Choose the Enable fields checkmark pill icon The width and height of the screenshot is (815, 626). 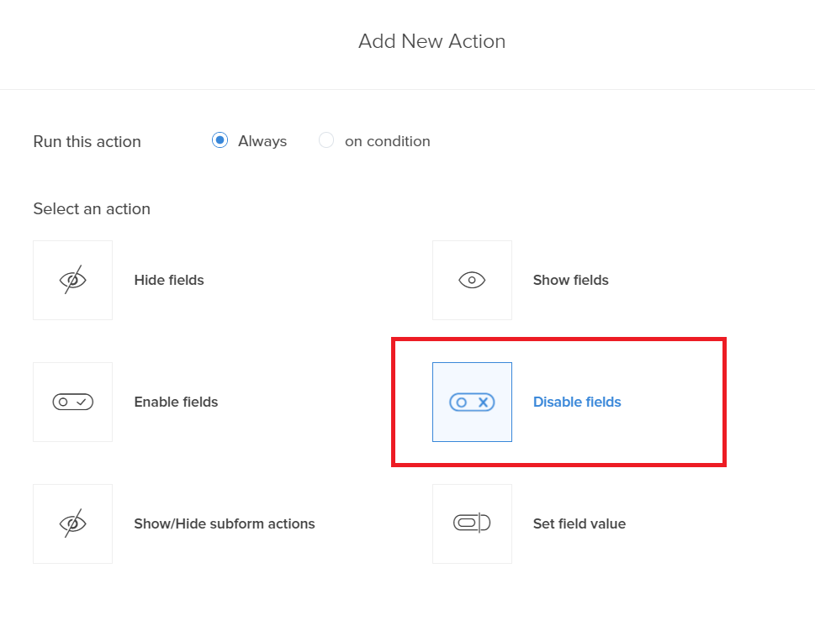(x=72, y=402)
